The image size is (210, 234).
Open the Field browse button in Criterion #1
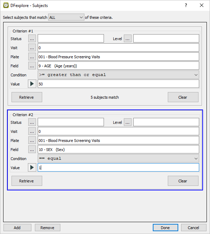click(32, 66)
